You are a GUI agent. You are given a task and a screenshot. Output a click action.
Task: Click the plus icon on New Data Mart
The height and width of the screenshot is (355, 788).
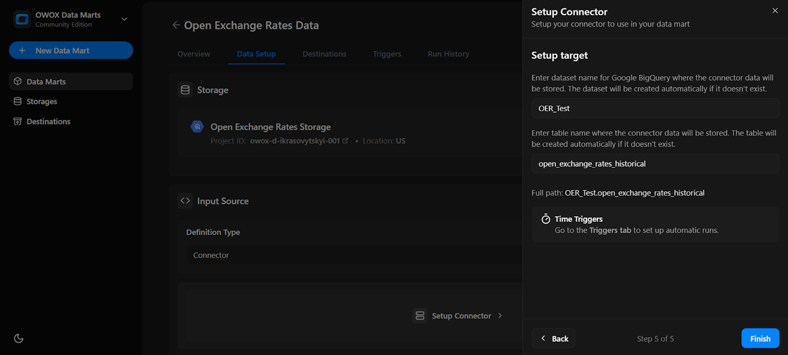coord(22,51)
